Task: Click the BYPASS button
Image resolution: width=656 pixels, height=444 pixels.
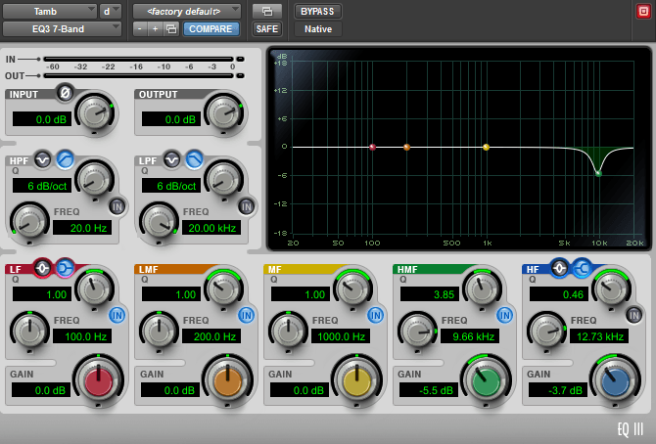Action: 318,11
